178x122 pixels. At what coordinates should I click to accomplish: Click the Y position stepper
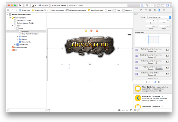pos(170,21)
